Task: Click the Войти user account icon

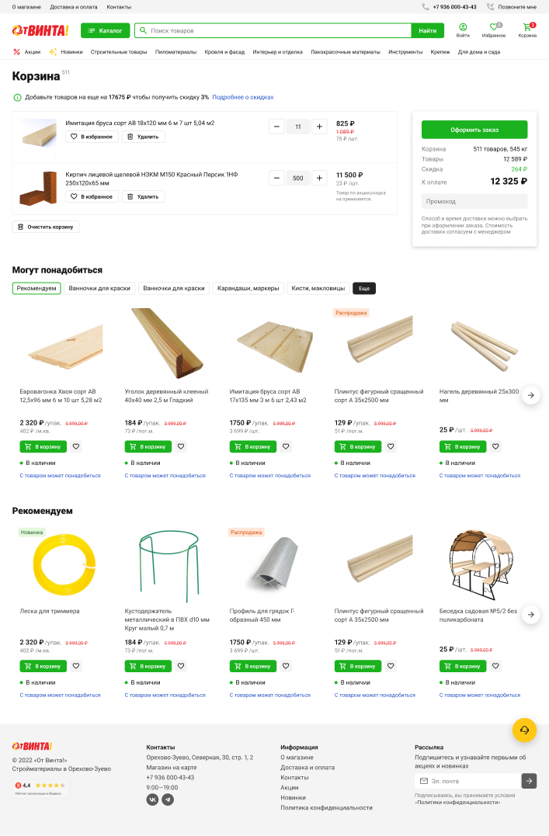Action: (463, 29)
